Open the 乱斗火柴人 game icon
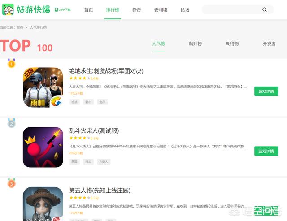This screenshot has height=221, width=287. pyautogui.click(x=43, y=147)
